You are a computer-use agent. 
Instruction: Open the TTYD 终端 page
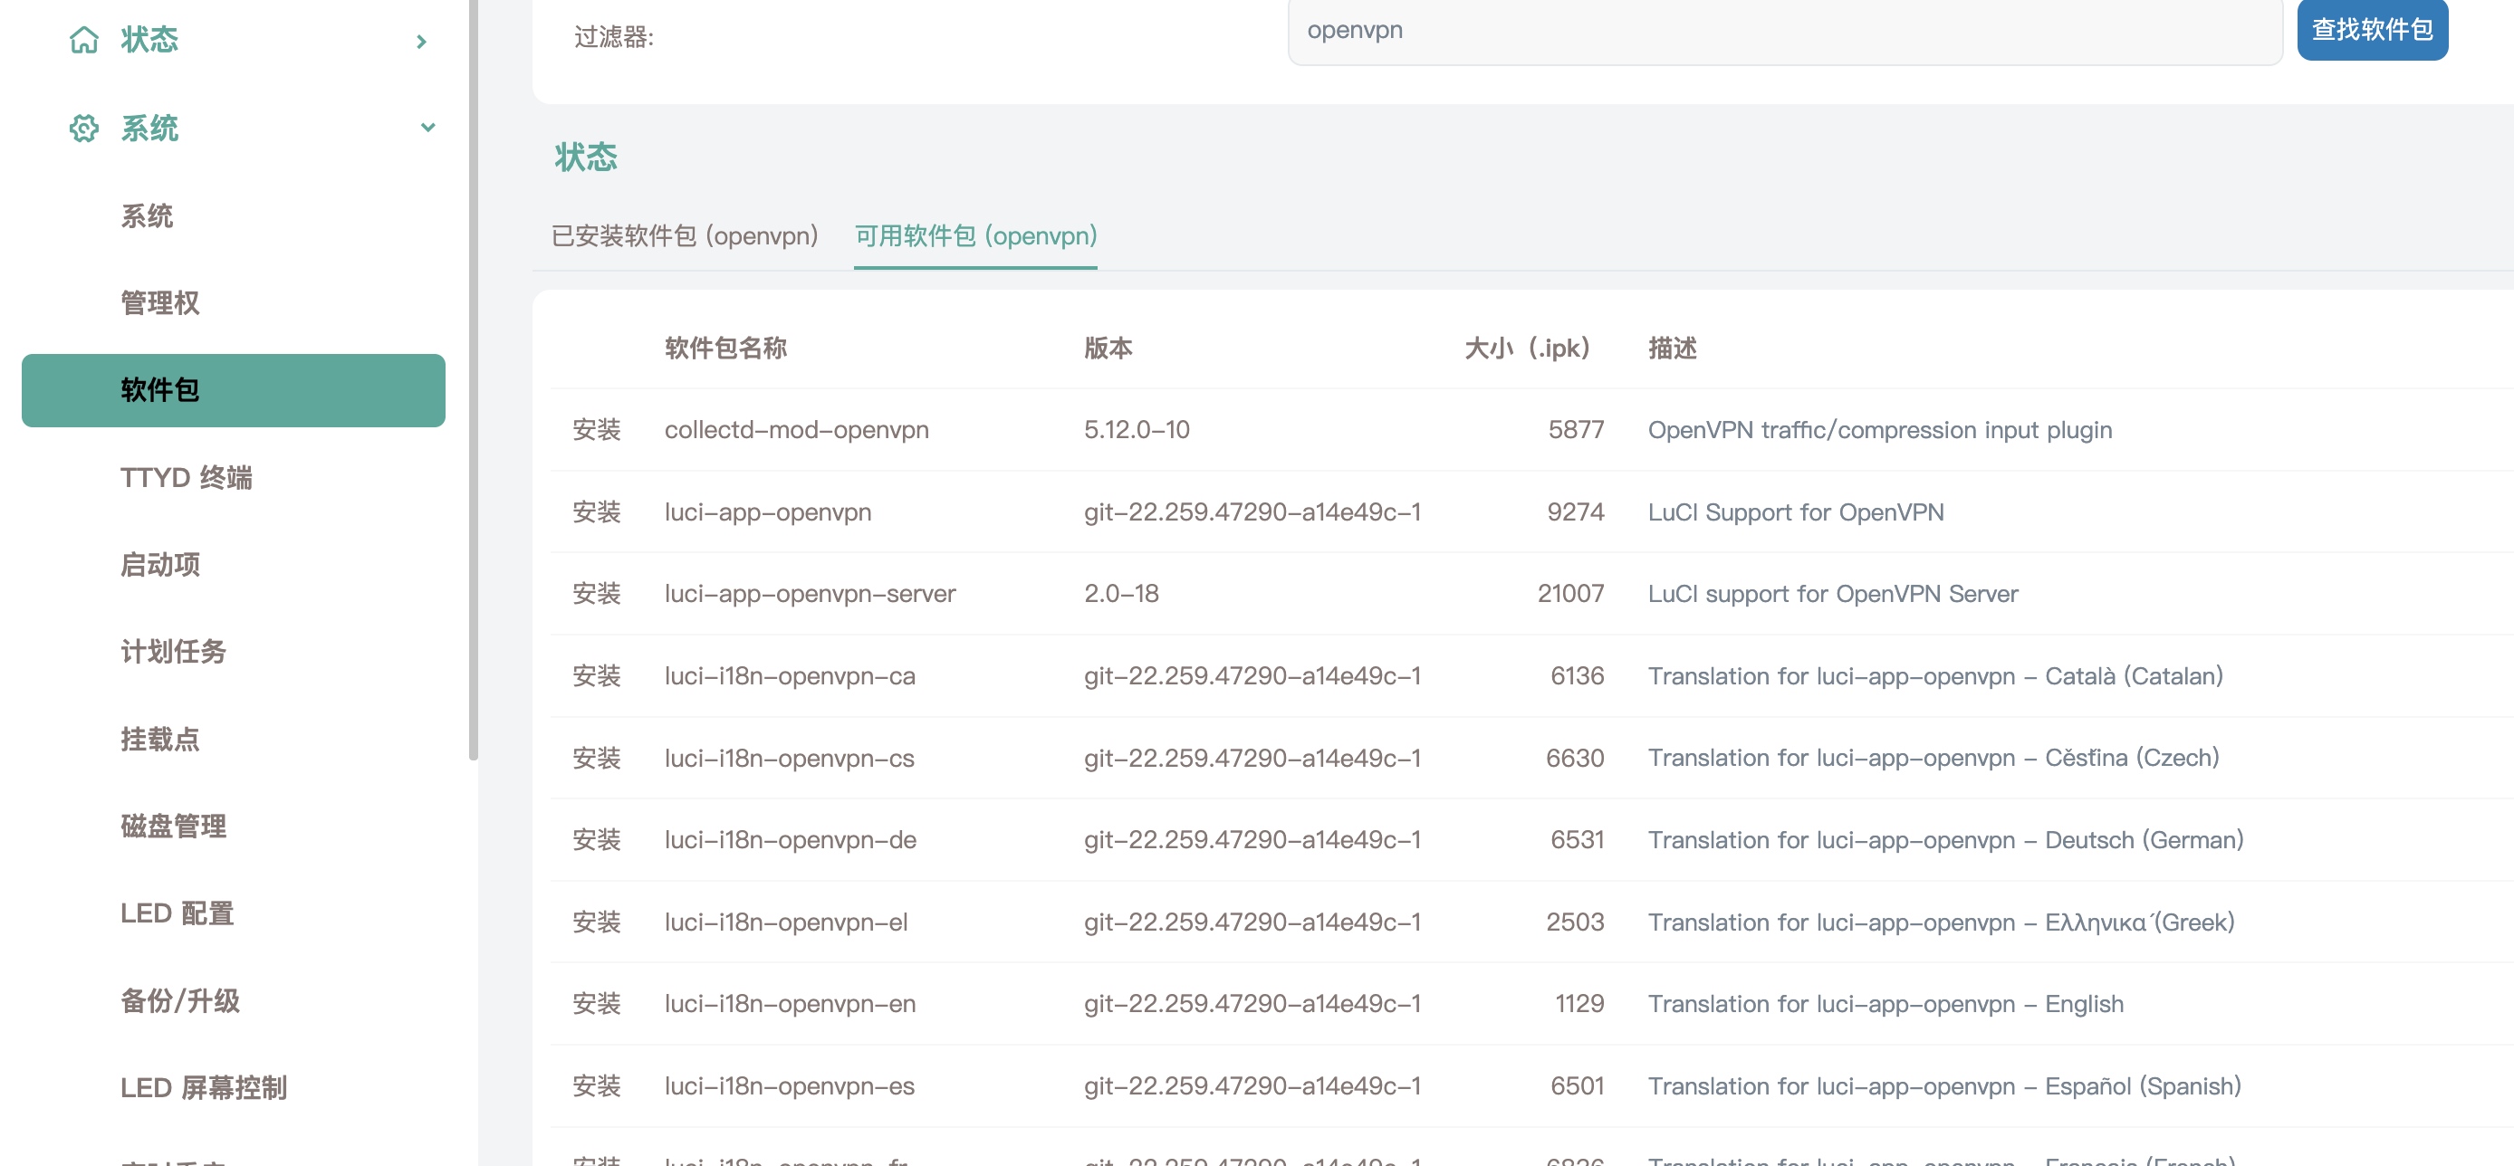(x=187, y=477)
